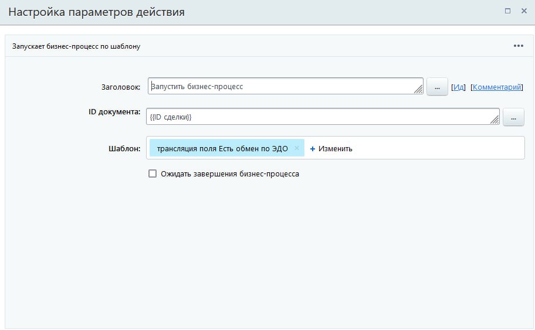
Task: Open the [Комментарий] link
Action: (x=496, y=87)
